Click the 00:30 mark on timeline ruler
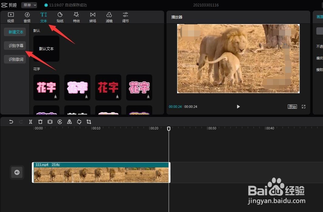The height and width of the screenshot is (212, 323). [212, 128]
